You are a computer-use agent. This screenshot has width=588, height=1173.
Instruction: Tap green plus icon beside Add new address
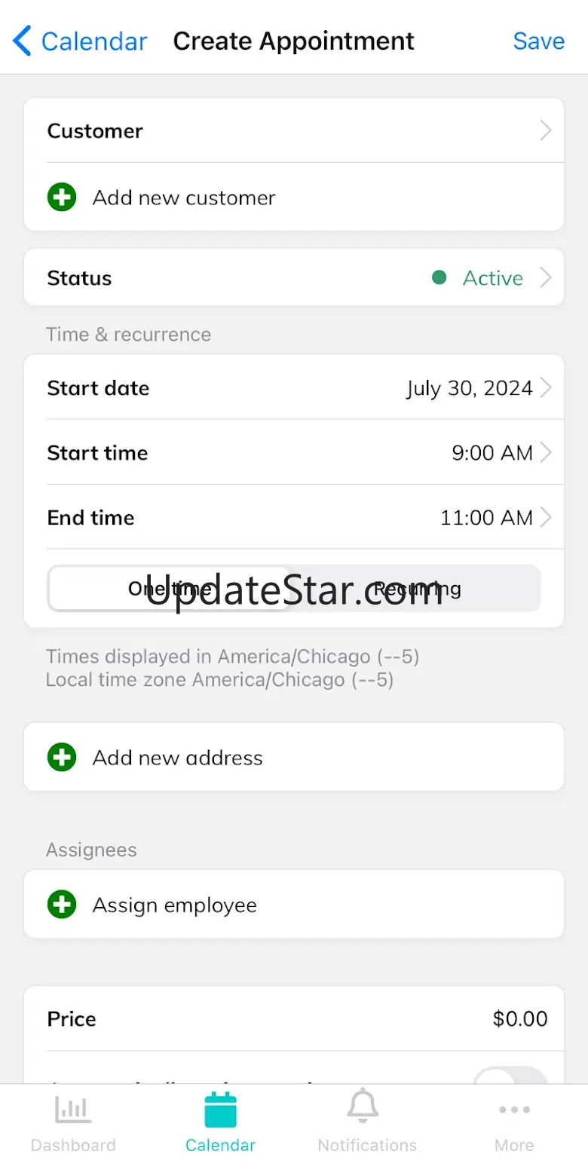pos(62,758)
